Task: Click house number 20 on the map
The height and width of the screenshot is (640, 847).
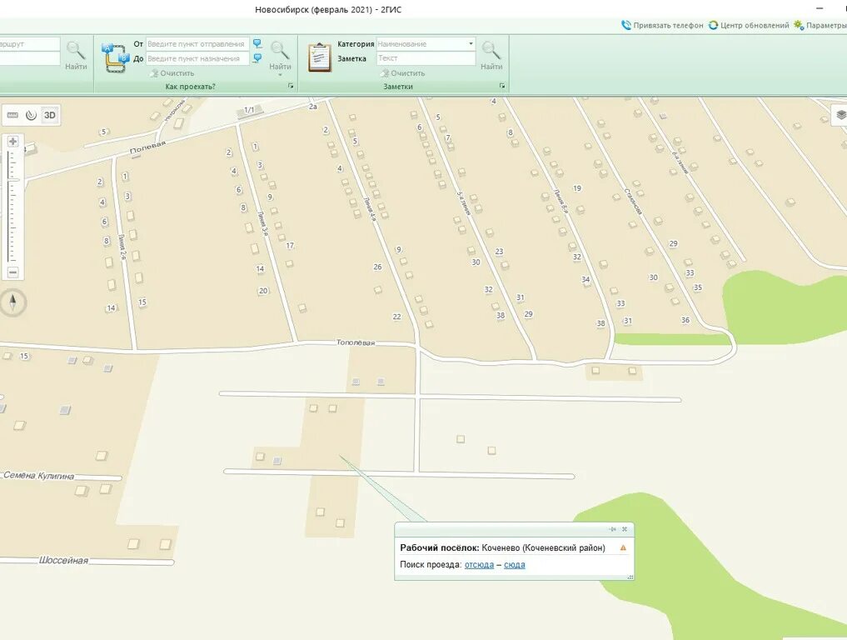Action: pos(263,291)
